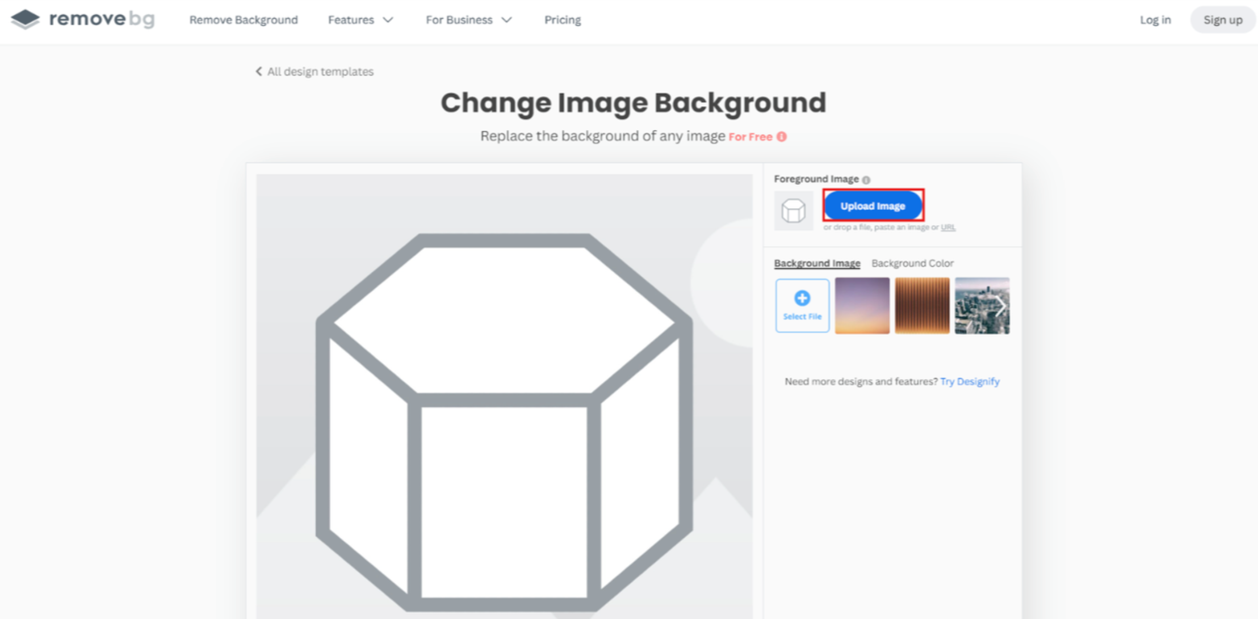Screen dimensions: 1258x619
Task: Select the Background Image tab
Action: click(817, 263)
